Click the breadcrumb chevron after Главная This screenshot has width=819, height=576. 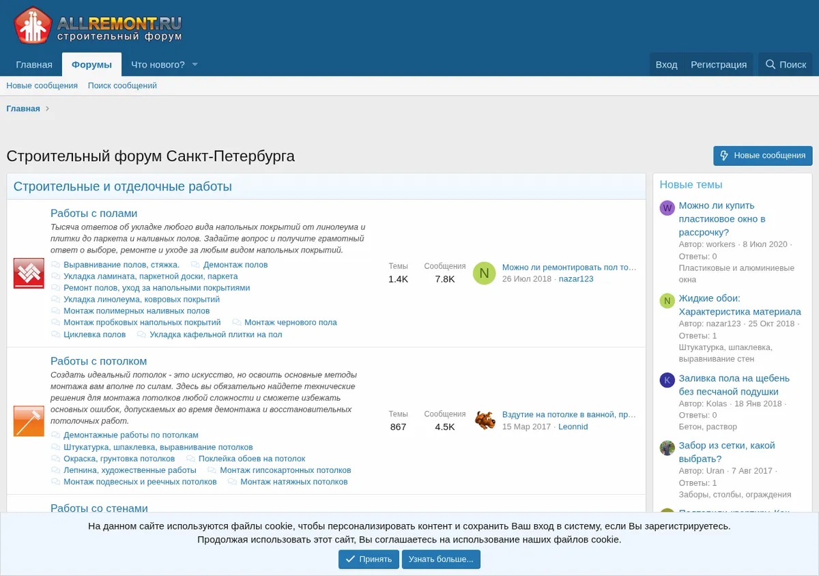pos(47,109)
